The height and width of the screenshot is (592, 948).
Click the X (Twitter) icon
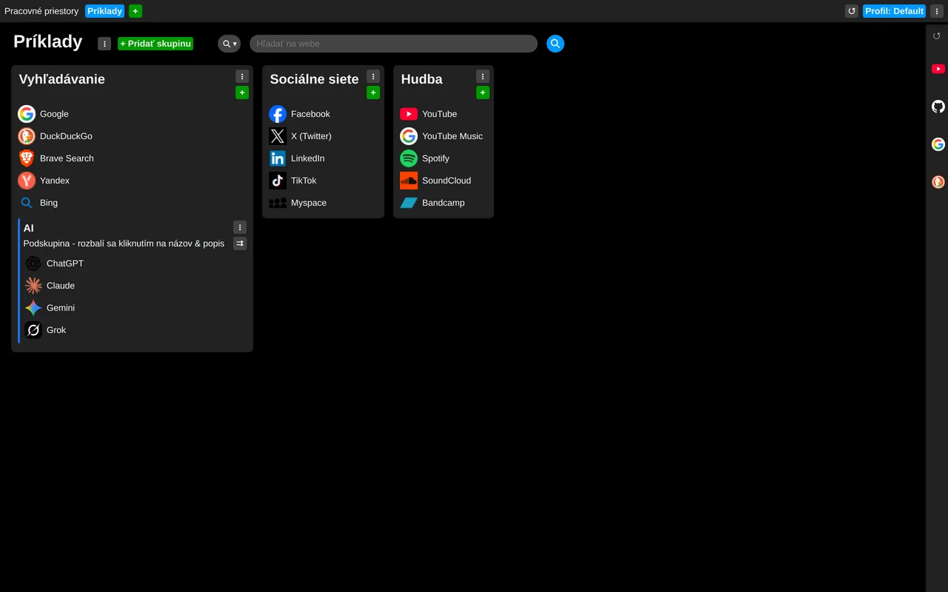pyautogui.click(x=278, y=136)
